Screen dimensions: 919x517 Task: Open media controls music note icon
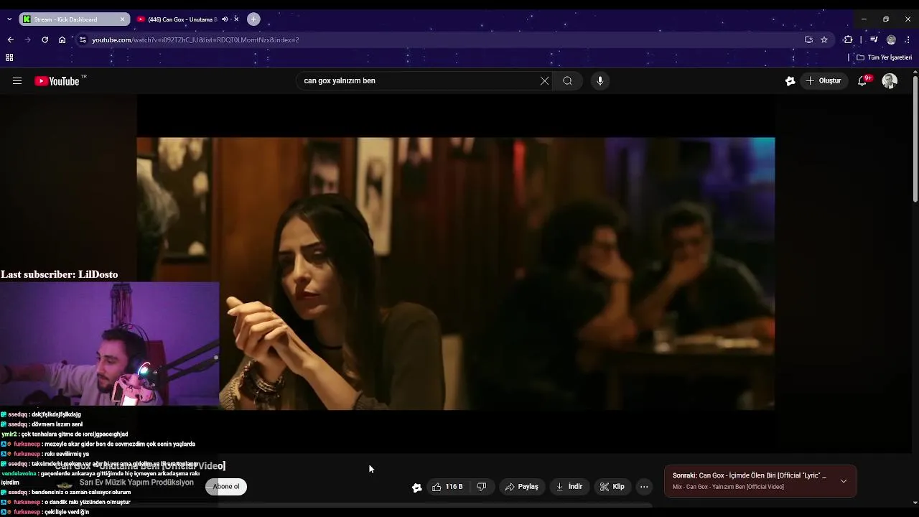(x=874, y=40)
